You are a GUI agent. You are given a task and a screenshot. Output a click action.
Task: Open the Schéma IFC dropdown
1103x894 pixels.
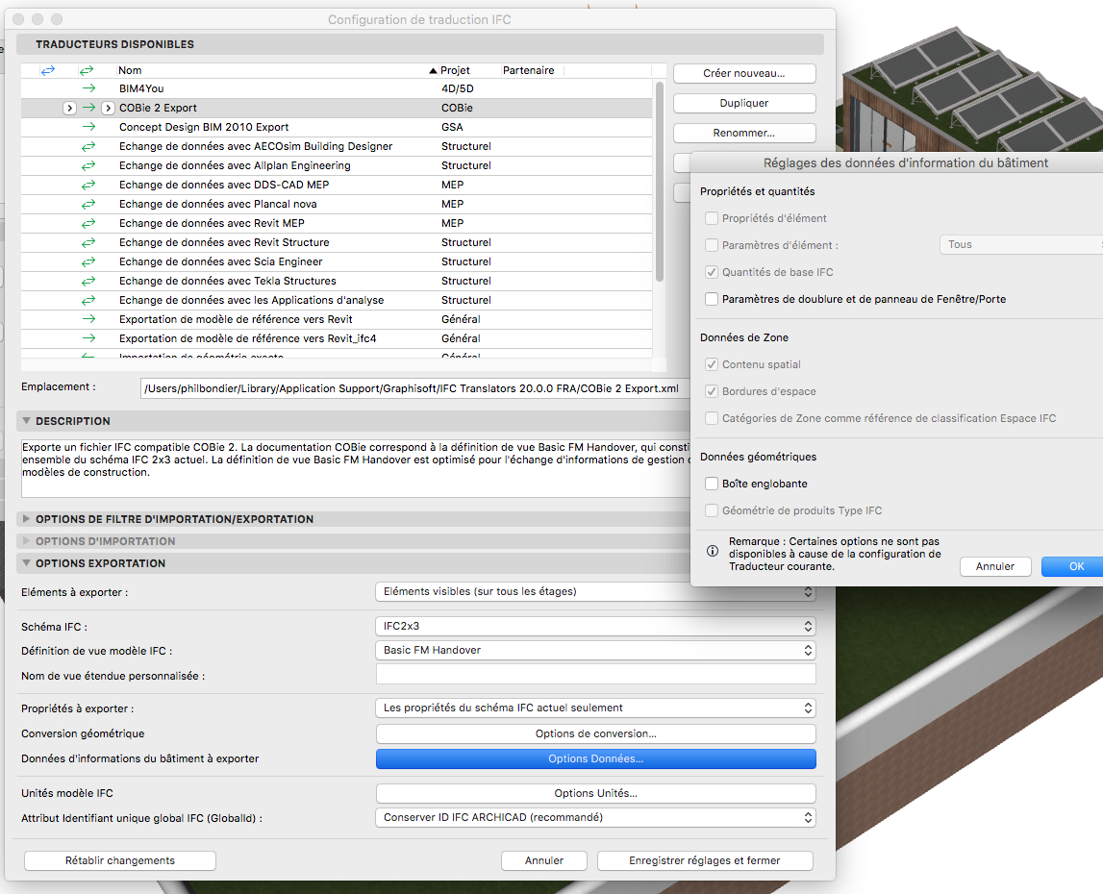pyautogui.click(x=594, y=626)
